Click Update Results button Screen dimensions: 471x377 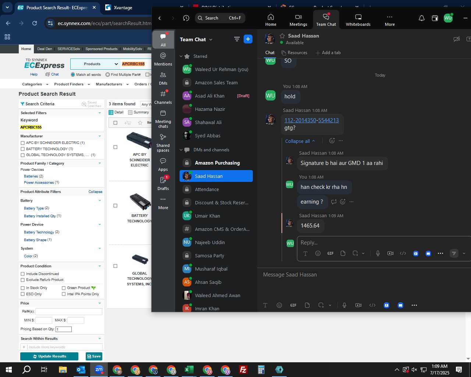click(x=49, y=356)
